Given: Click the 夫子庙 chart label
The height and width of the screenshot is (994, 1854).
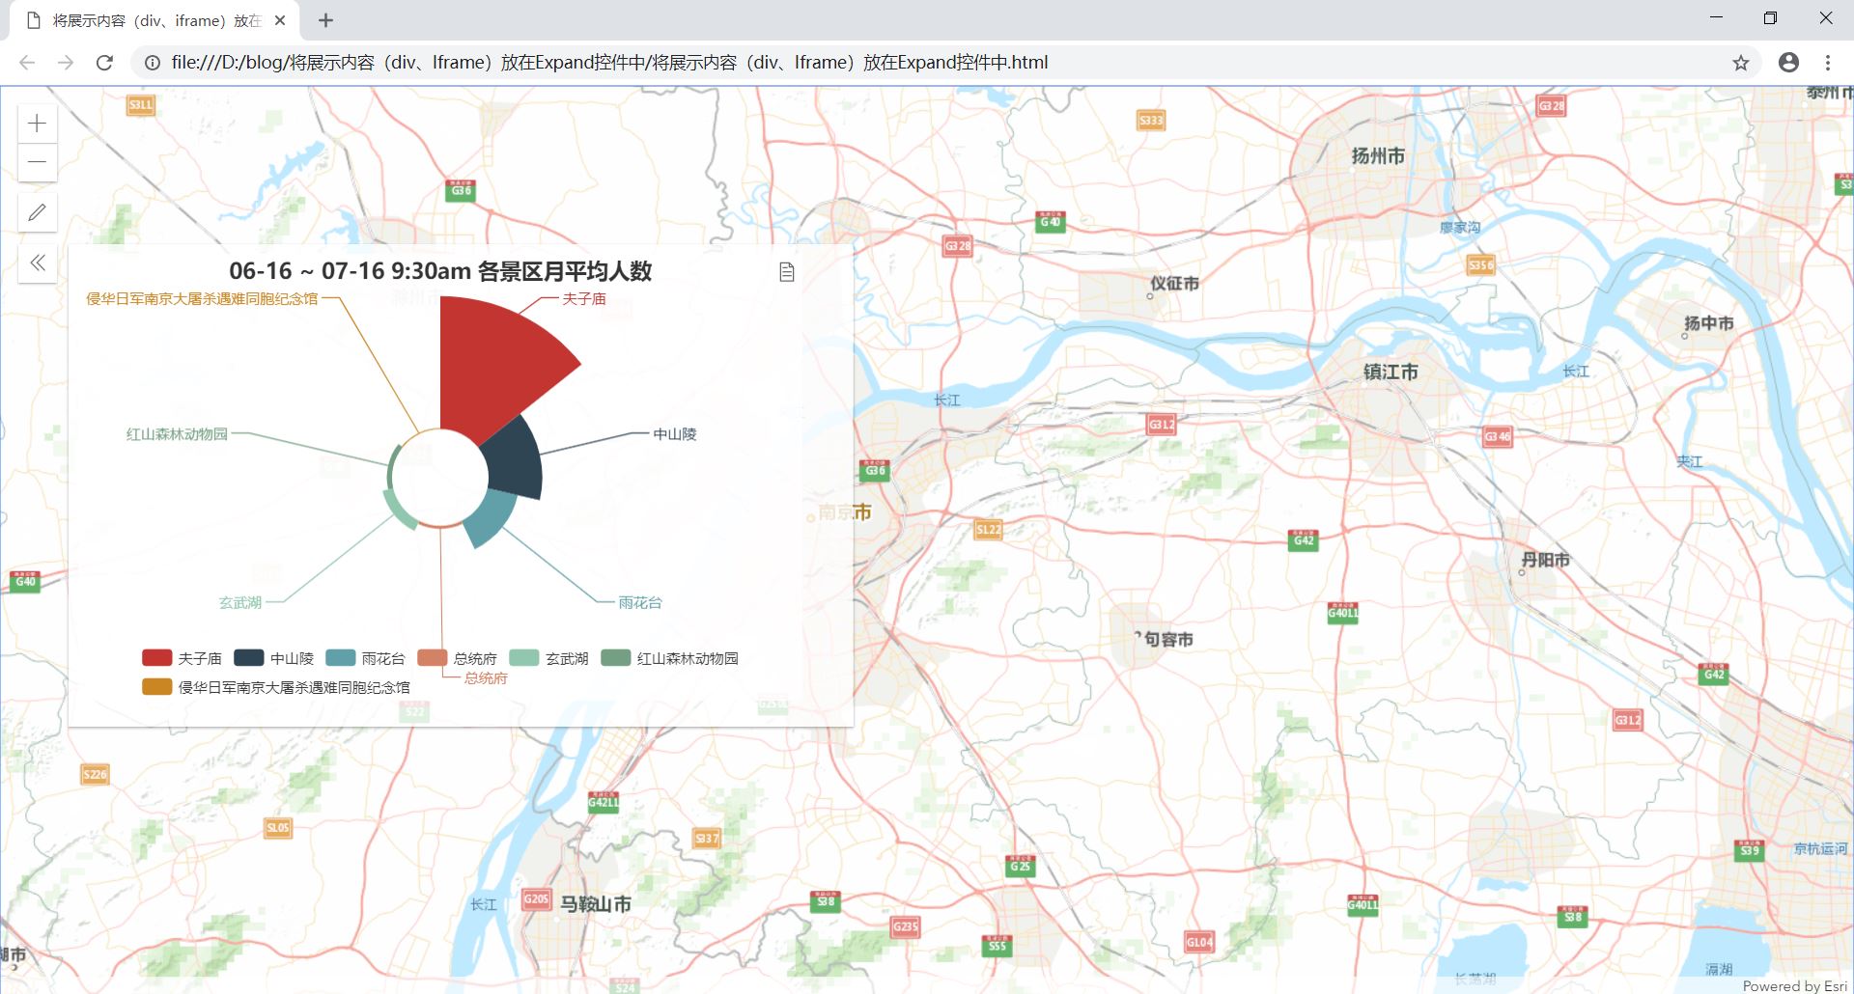Looking at the screenshot, I should coord(584,299).
